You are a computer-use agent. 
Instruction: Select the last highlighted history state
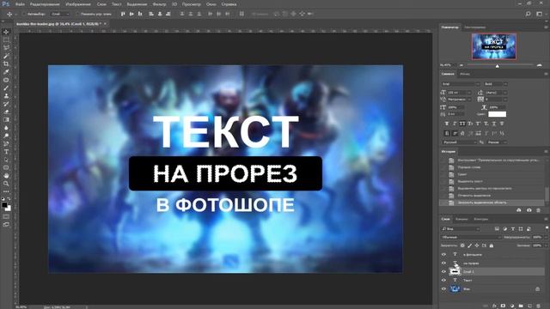(x=492, y=203)
